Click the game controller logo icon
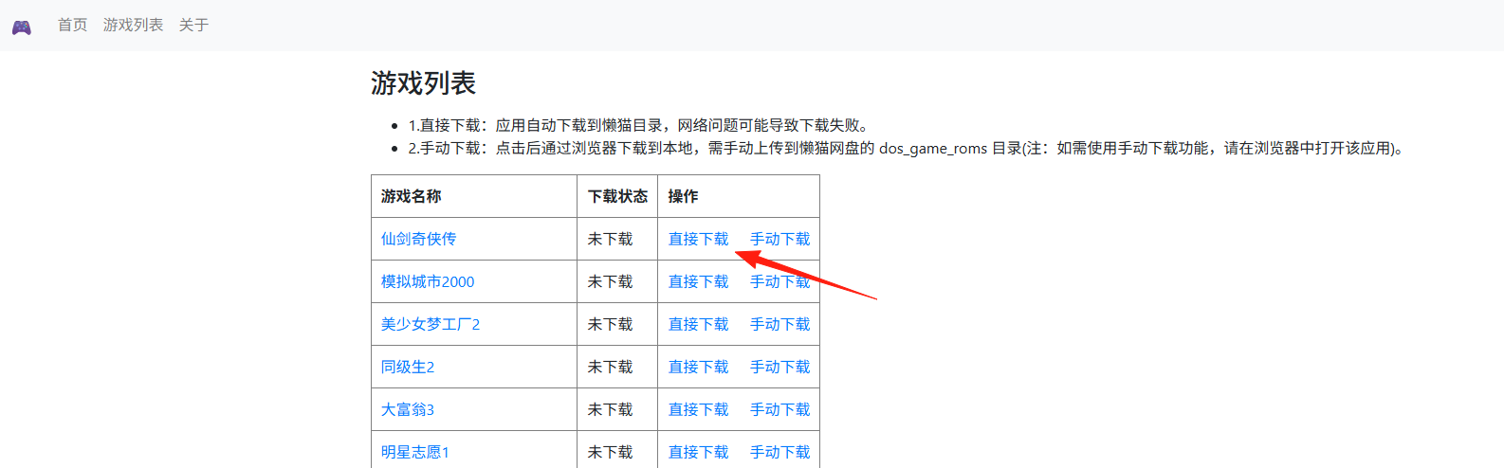 [21, 27]
